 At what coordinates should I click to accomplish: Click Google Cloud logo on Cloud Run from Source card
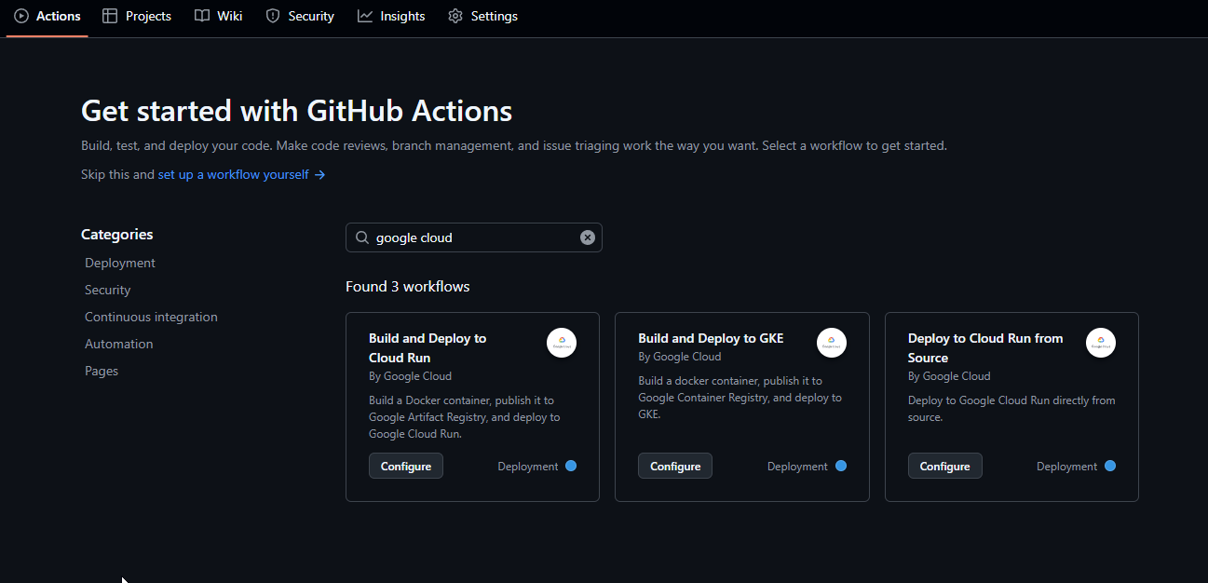click(x=1101, y=343)
